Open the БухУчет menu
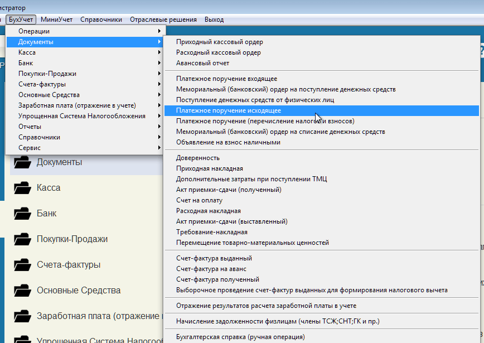 (x=21, y=20)
